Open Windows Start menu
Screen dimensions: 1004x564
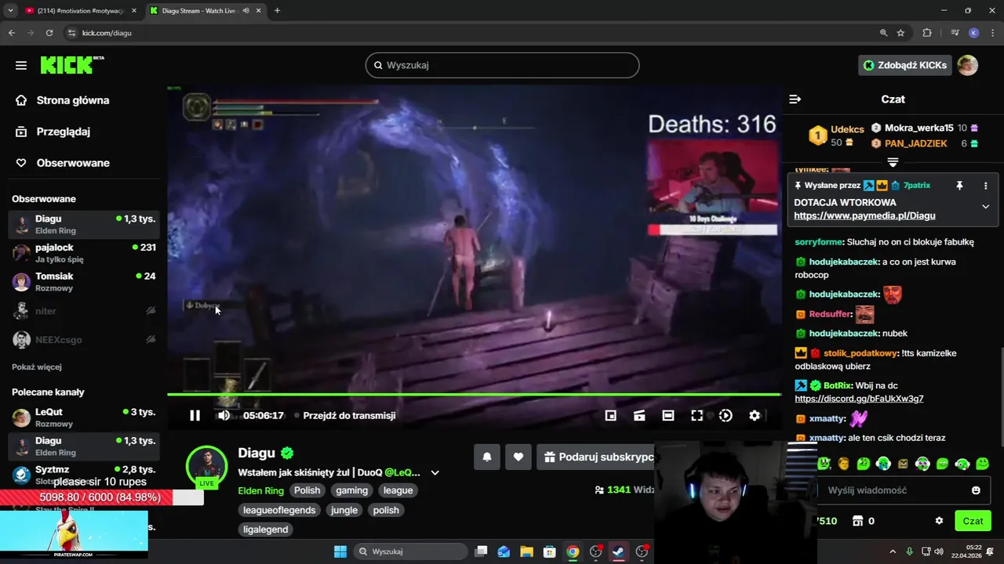340,551
